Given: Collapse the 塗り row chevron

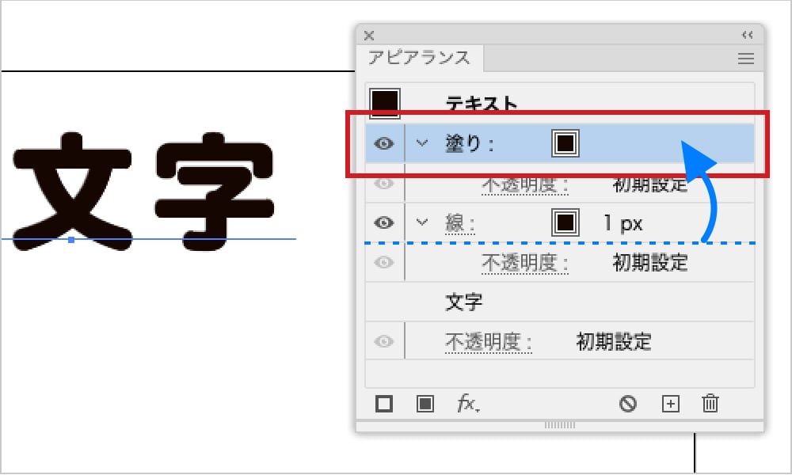Looking at the screenshot, I should (422, 144).
